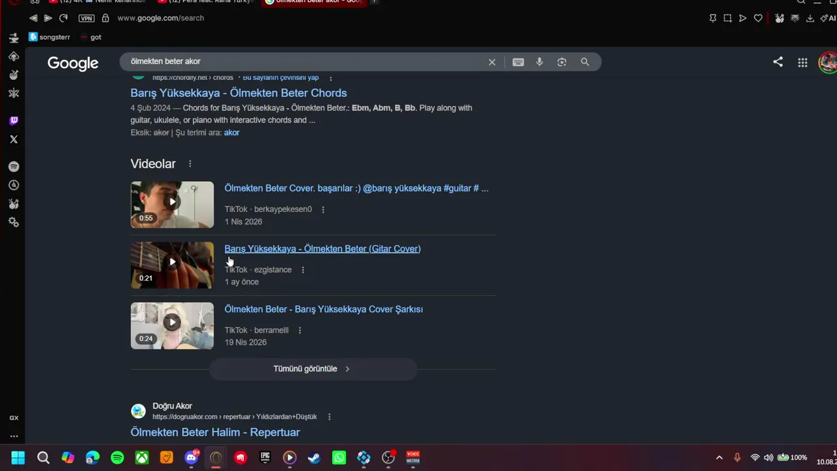Screen dimensions: 837x471
Task: Go to Google home via the logo
Action: 73,63
